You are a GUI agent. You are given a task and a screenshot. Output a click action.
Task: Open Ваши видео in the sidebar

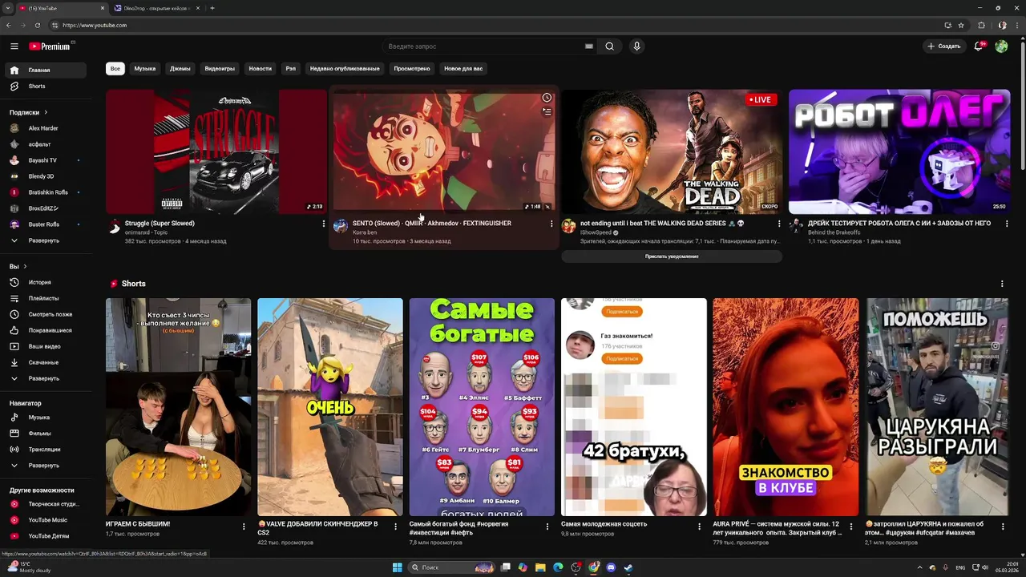[x=45, y=346]
